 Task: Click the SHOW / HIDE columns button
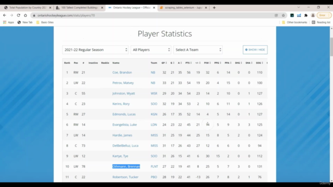coord(255,50)
